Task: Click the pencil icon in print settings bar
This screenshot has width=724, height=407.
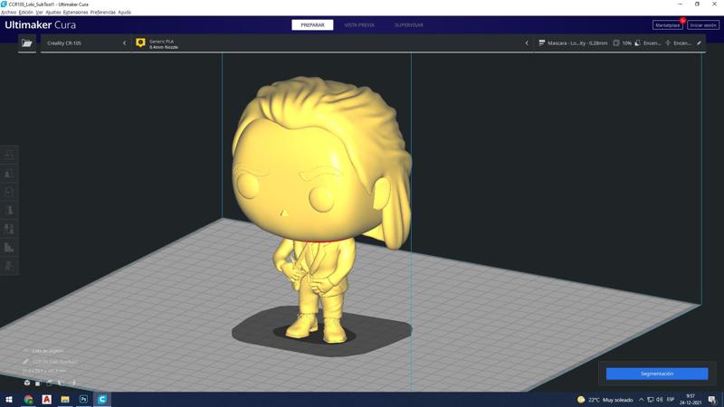Action: 699,43
